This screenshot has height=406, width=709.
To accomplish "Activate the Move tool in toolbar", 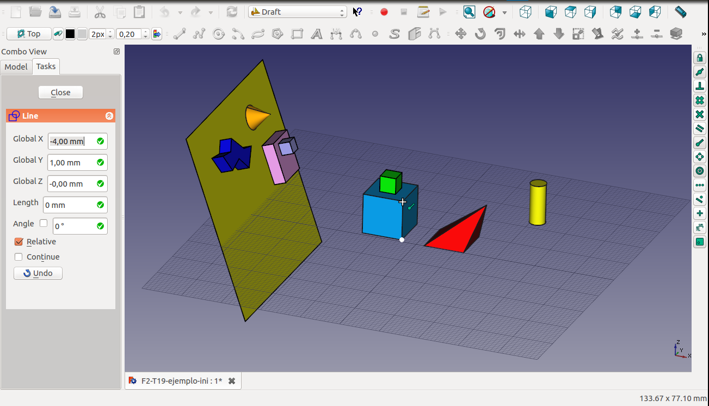I will click(461, 34).
